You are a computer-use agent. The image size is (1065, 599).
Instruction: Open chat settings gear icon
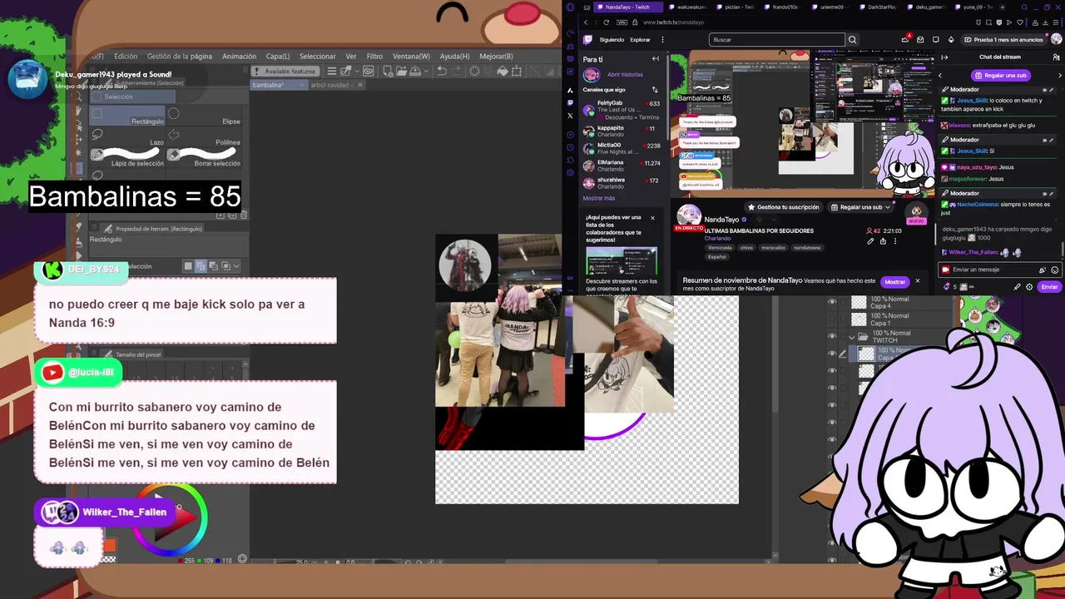tap(1029, 287)
